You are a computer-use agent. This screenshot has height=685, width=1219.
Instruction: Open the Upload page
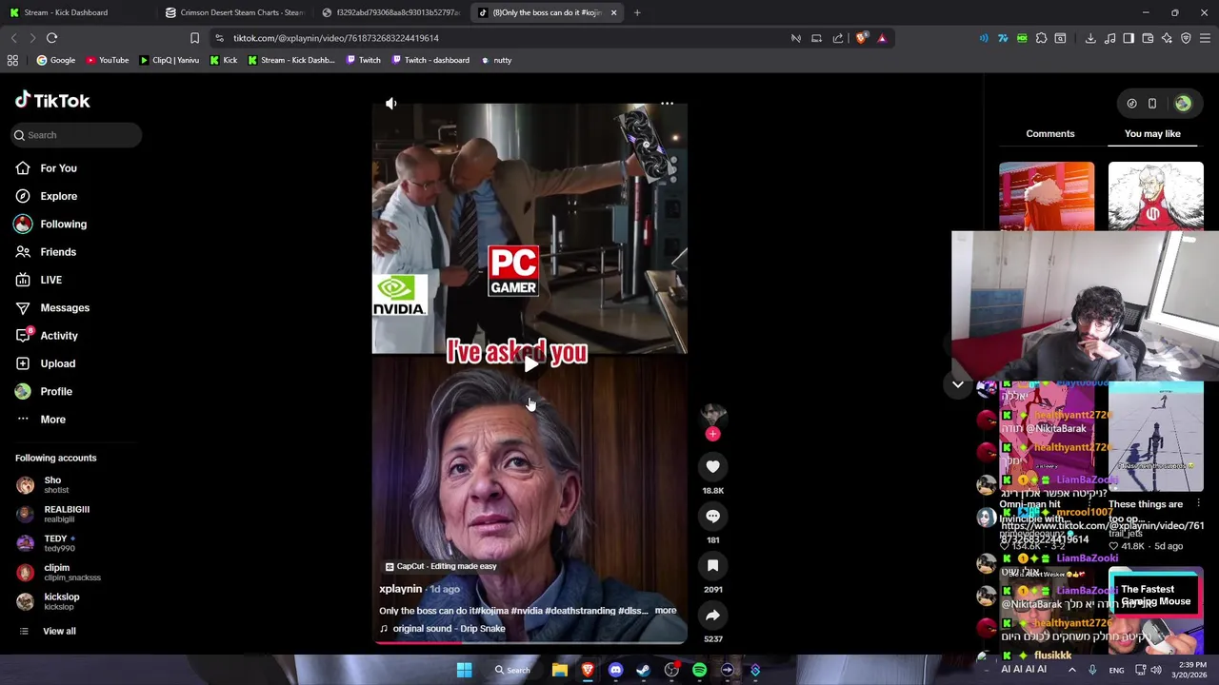[x=57, y=363]
